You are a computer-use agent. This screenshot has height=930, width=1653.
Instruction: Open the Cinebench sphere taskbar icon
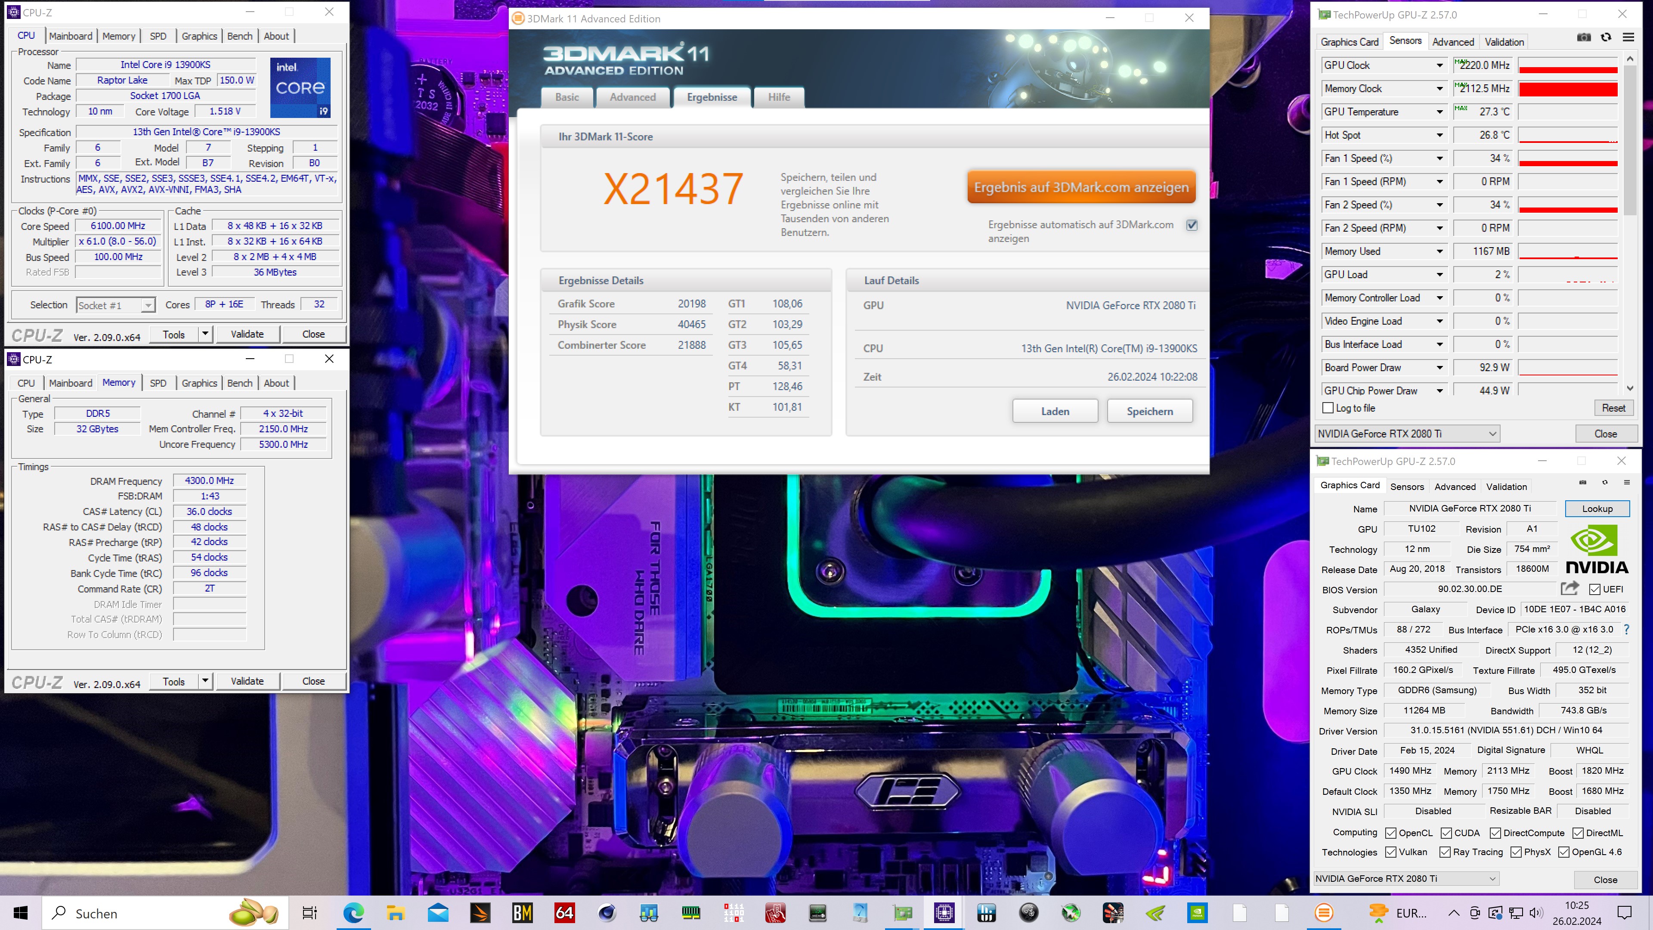[x=607, y=913]
